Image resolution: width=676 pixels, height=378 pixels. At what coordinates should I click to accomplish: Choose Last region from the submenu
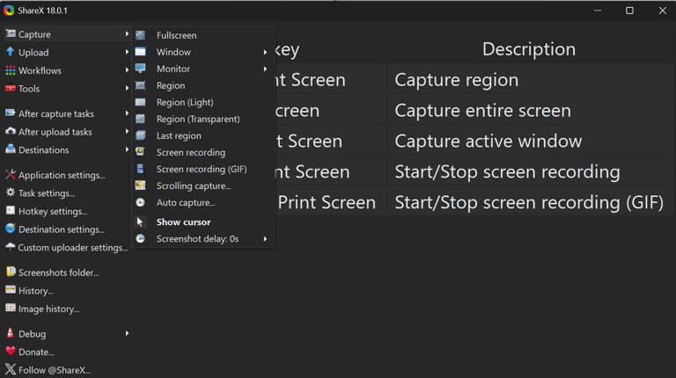pos(203,136)
